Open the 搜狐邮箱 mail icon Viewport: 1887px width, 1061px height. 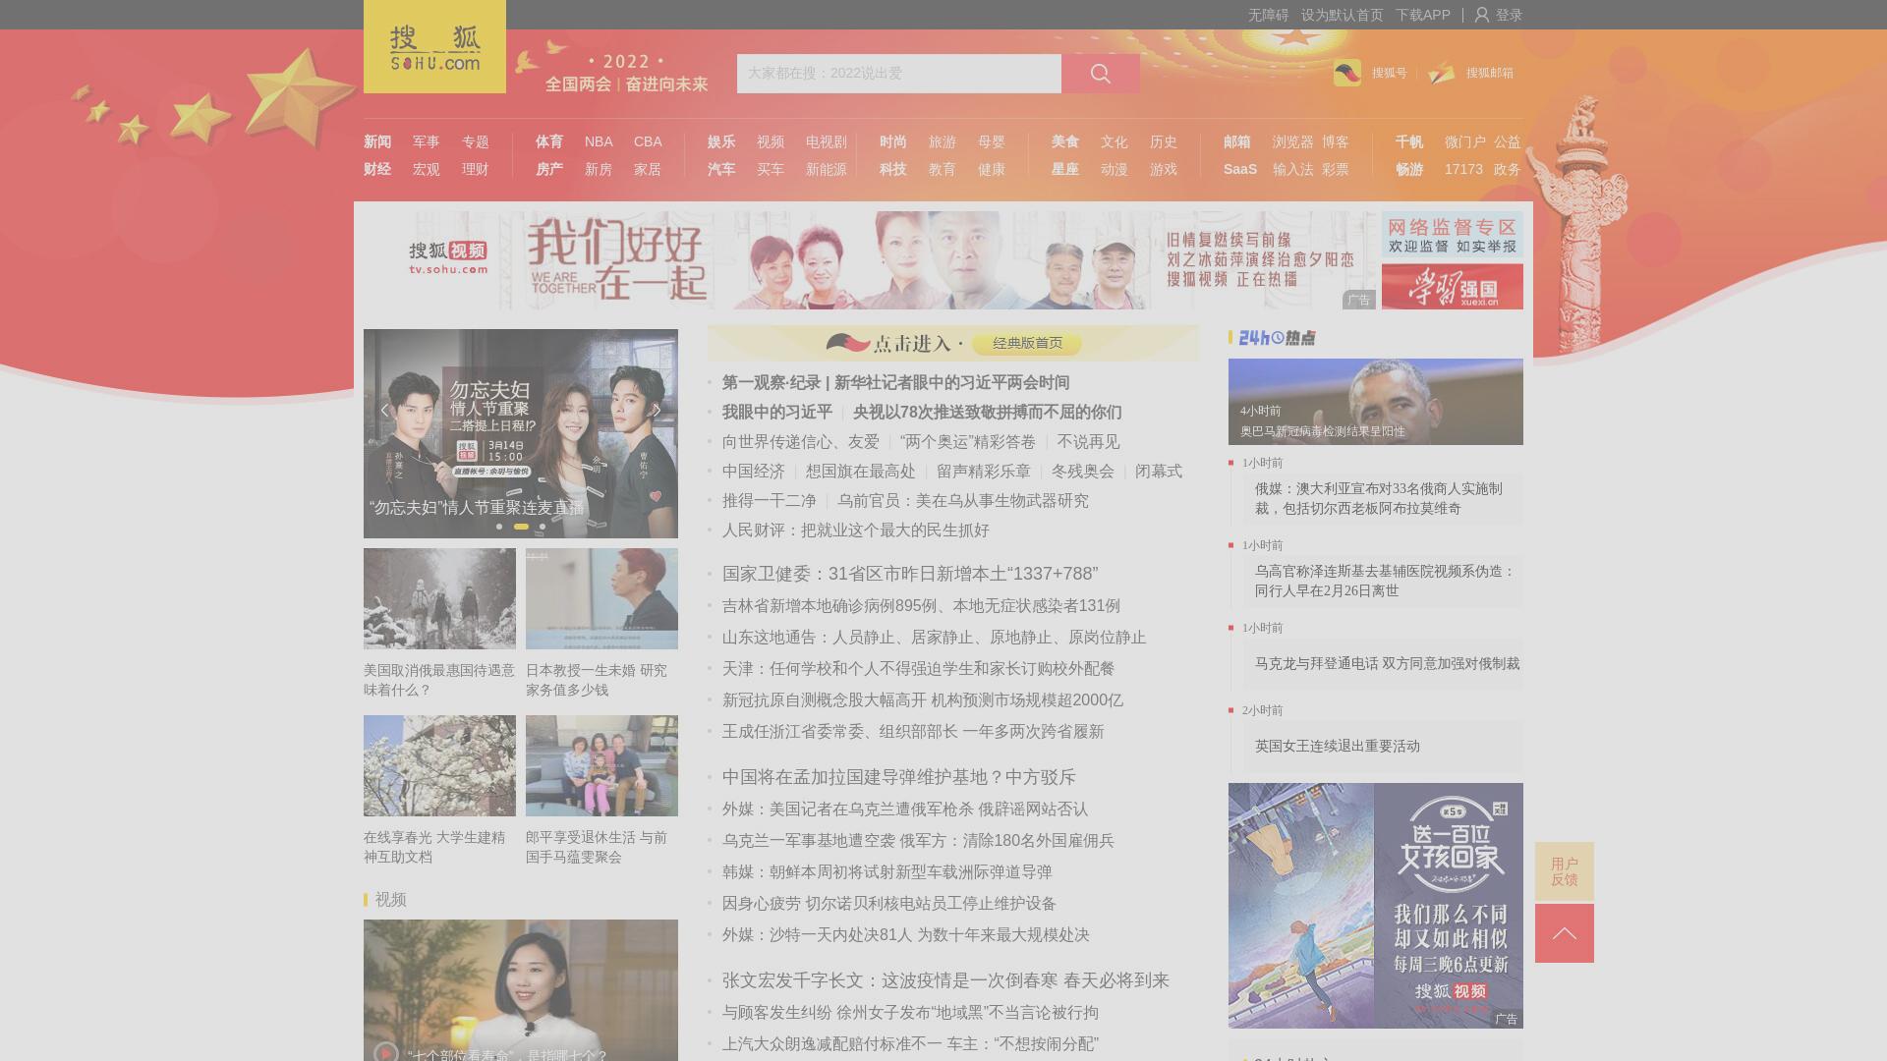[x=1442, y=73]
